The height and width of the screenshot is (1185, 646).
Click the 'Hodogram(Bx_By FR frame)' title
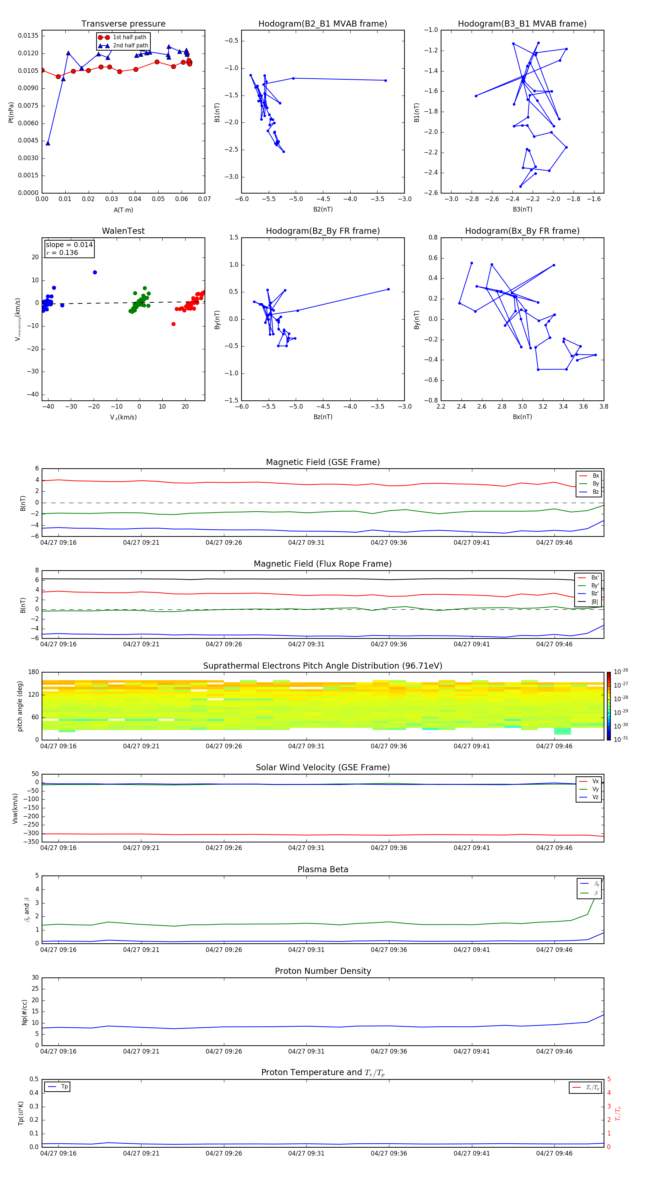[x=522, y=231]
